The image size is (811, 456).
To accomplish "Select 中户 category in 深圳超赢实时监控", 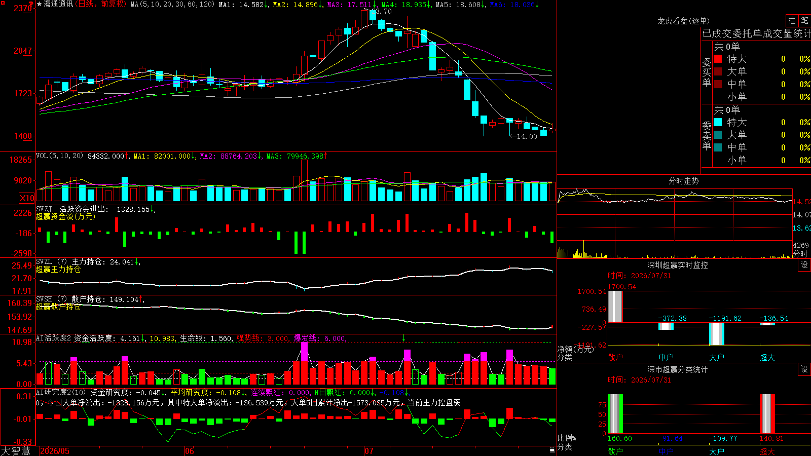I will pyautogui.click(x=666, y=357).
